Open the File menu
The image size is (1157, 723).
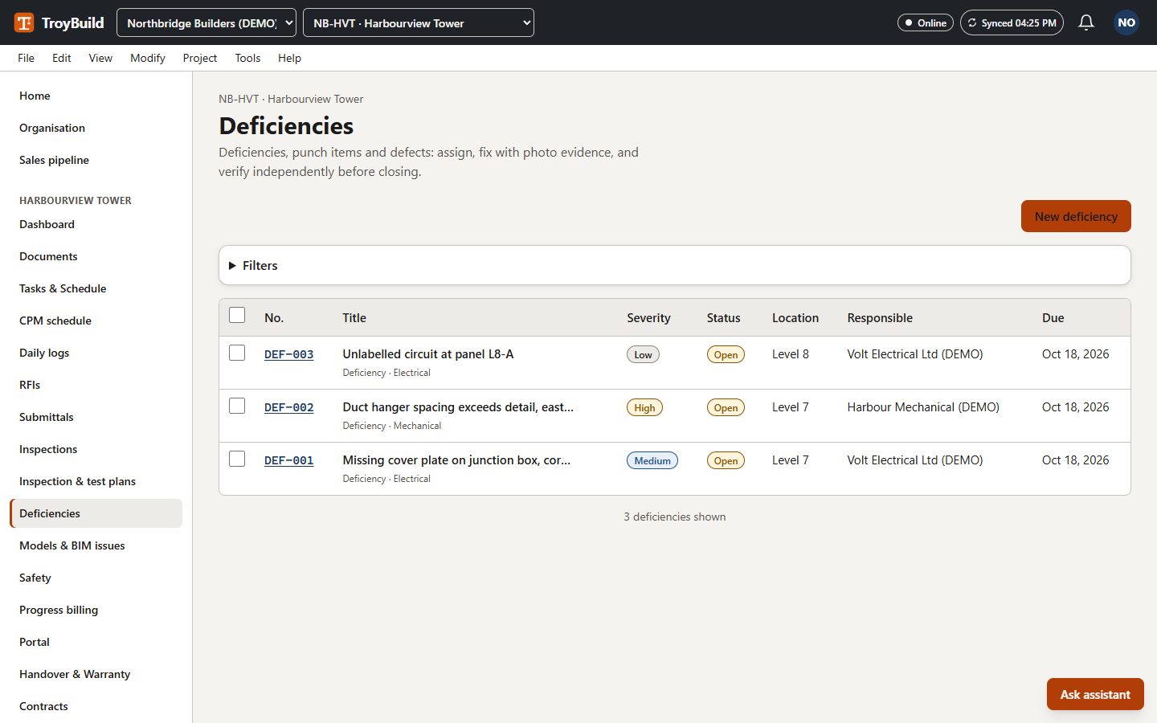[26, 58]
